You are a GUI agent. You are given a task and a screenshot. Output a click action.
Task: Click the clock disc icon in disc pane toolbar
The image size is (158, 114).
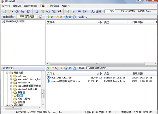pyautogui.click(x=74, y=17)
